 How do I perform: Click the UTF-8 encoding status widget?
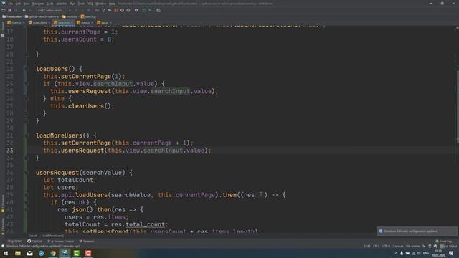[x=386, y=247]
